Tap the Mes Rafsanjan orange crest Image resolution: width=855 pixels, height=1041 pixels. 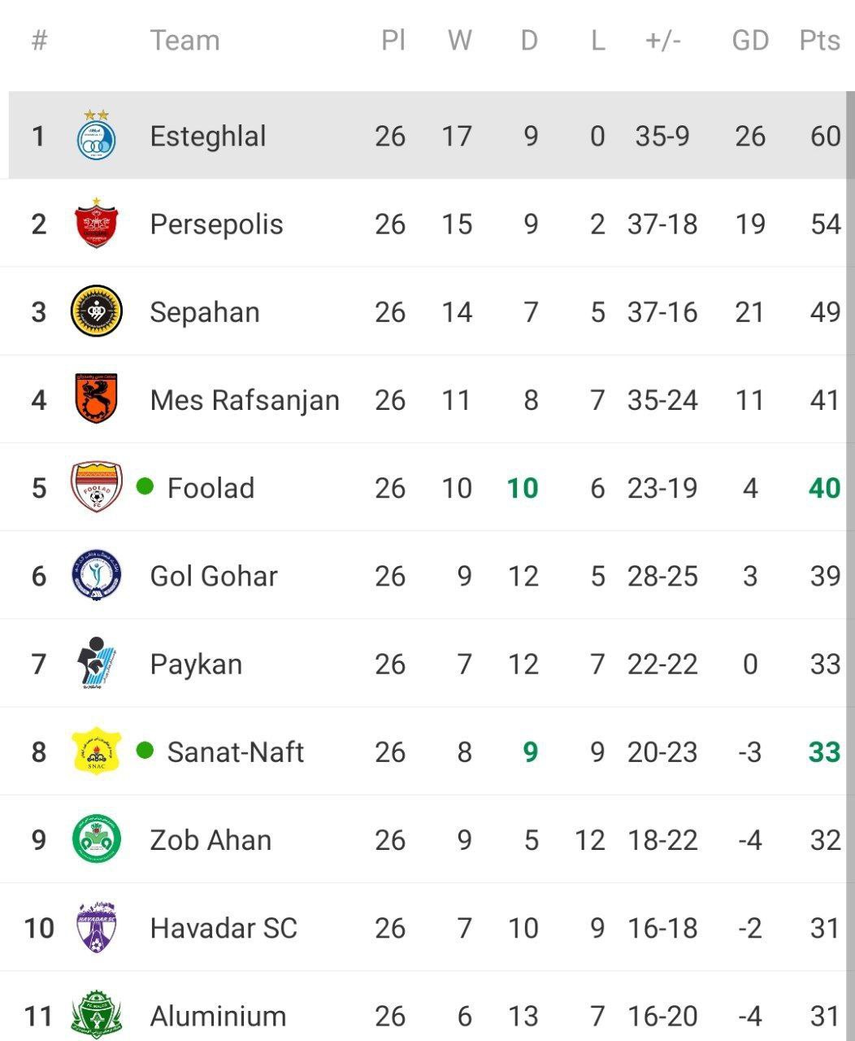96,399
